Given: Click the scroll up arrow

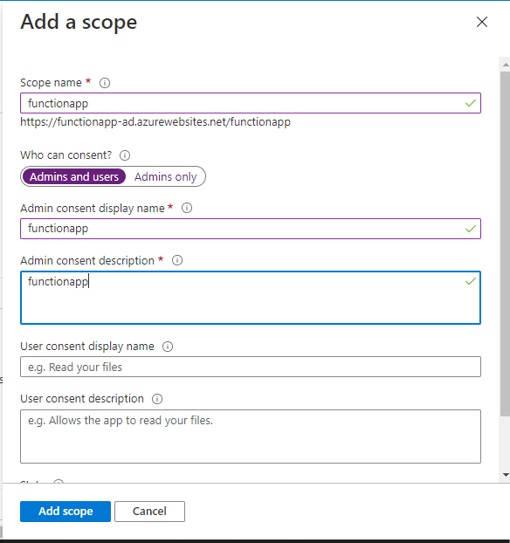Looking at the screenshot, I should coord(506,65).
